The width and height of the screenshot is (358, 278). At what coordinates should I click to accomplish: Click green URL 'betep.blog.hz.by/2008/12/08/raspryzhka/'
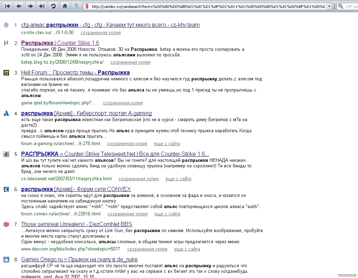(x=62, y=62)
